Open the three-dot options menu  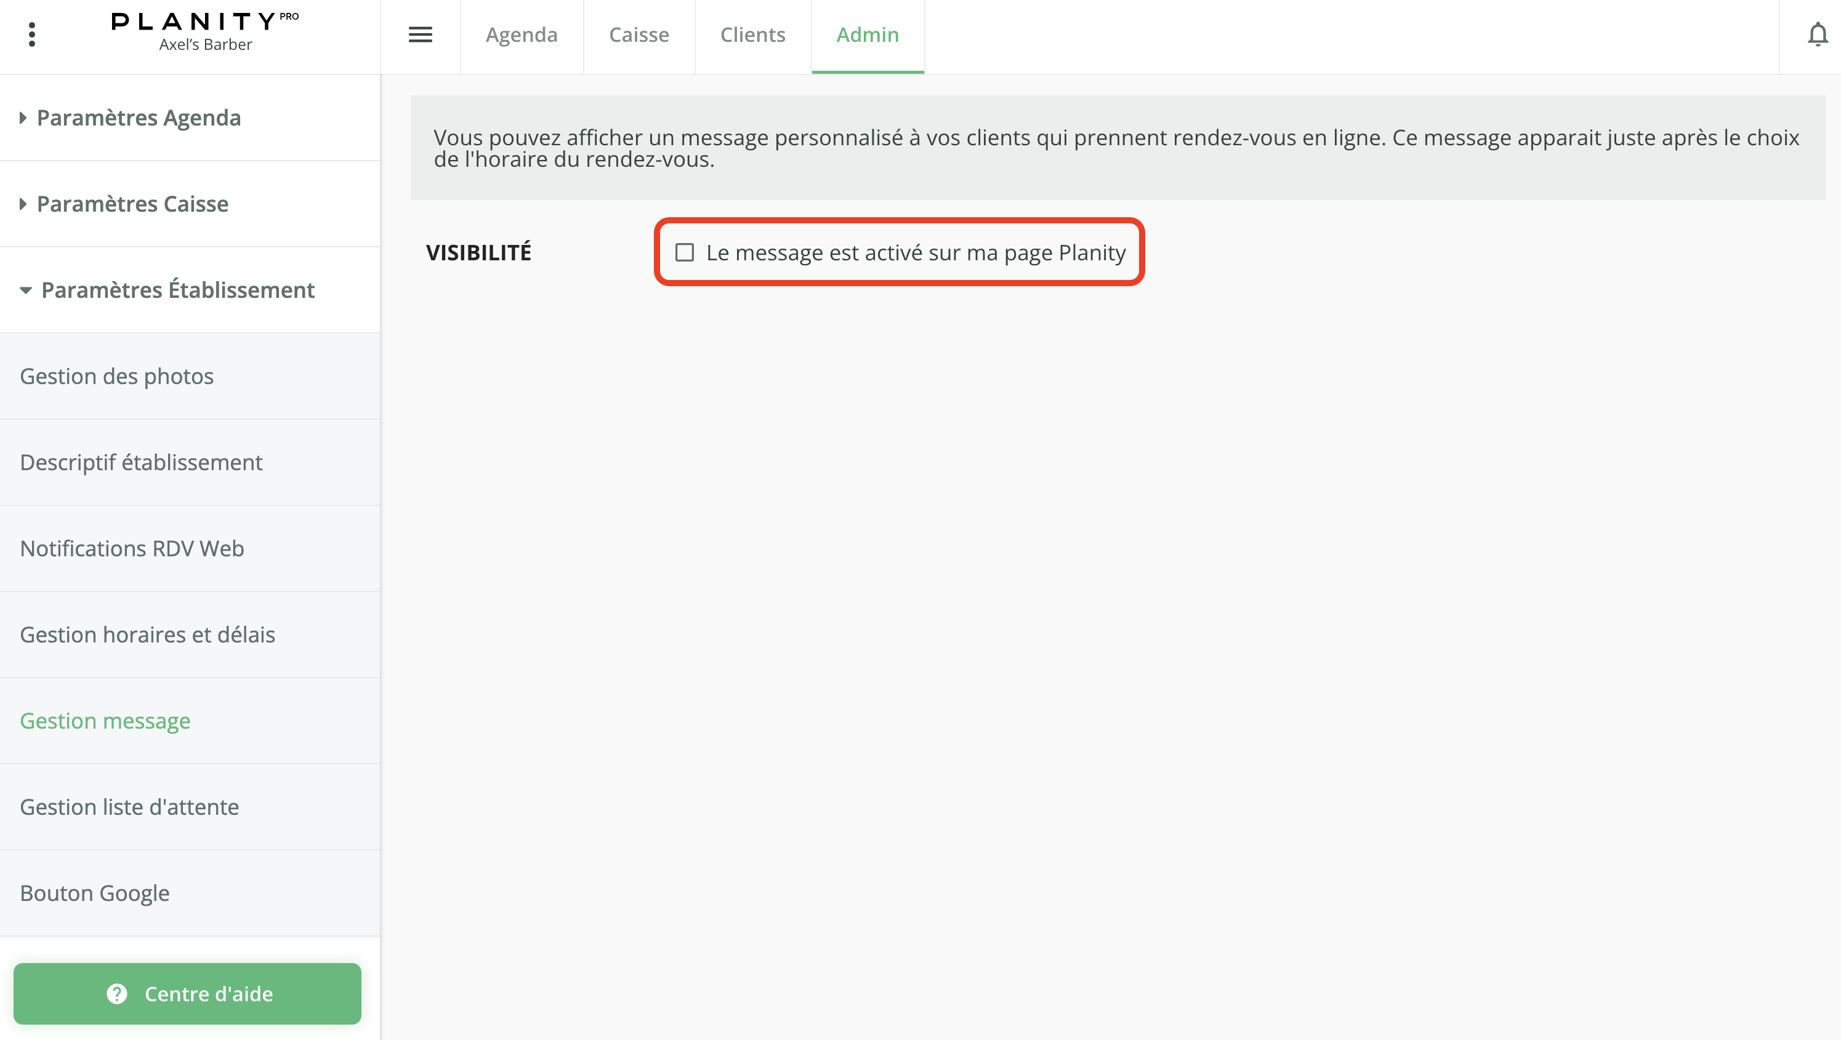tap(31, 34)
